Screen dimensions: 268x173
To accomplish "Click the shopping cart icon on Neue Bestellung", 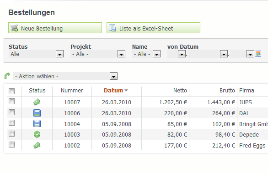I will click(x=14, y=28).
